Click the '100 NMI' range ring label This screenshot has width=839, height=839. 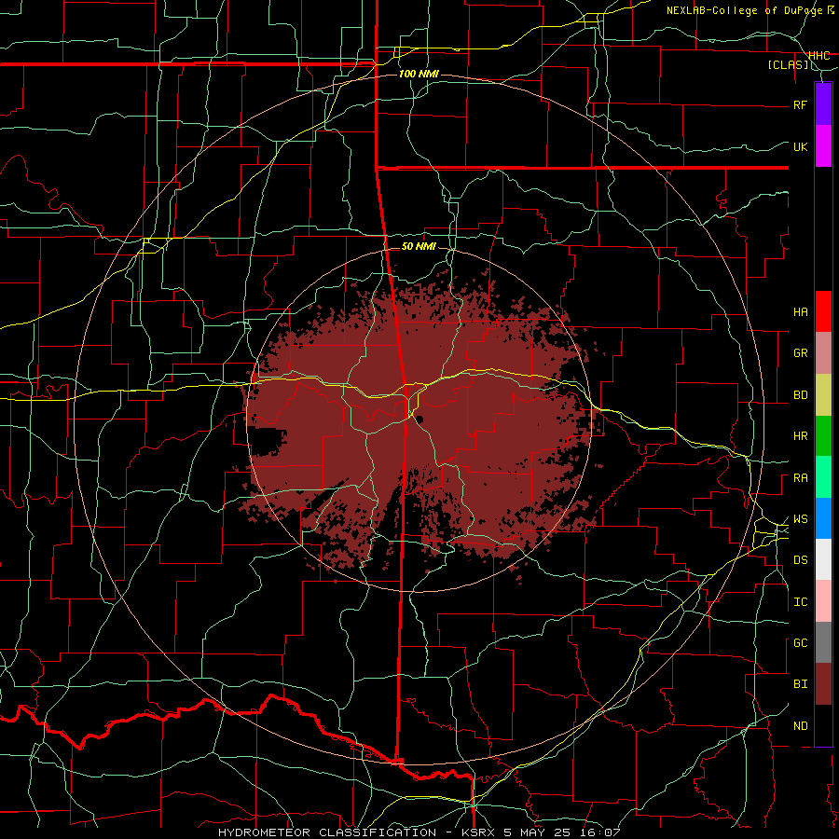point(419,74)
